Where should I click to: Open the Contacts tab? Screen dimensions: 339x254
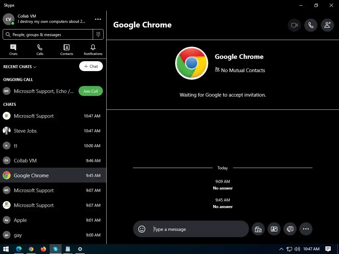coord(67,50)
